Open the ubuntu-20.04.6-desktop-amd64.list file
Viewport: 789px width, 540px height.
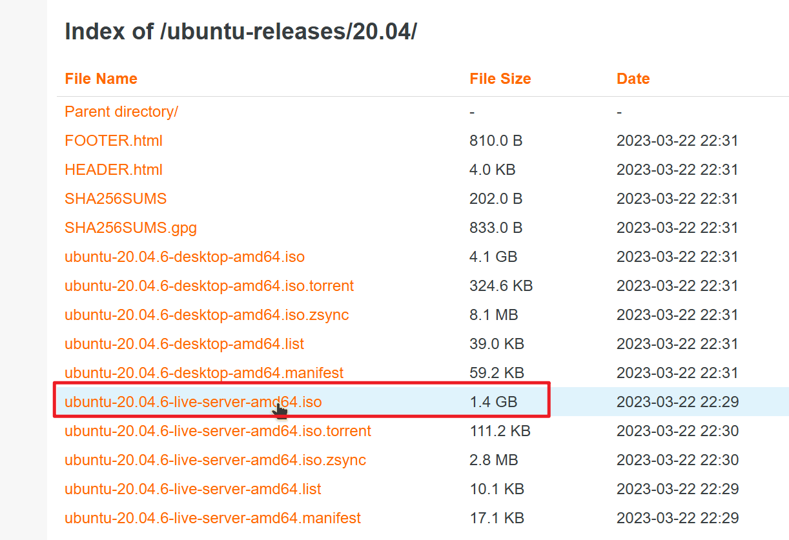(x=184, y=344)
